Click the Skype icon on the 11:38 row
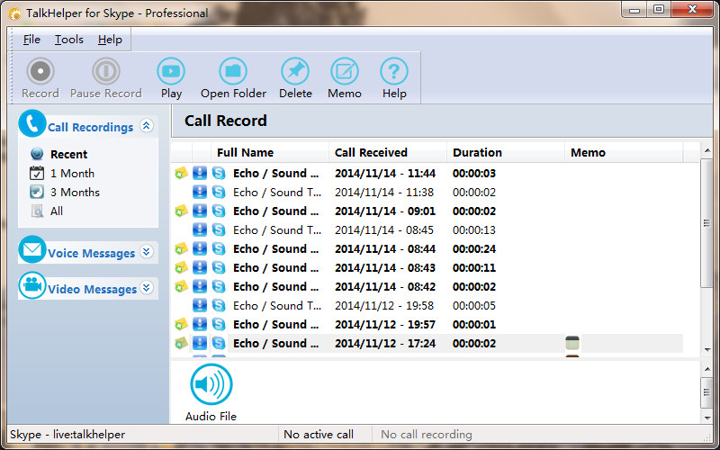Viewport: 720px width, 450px height. 219,192
